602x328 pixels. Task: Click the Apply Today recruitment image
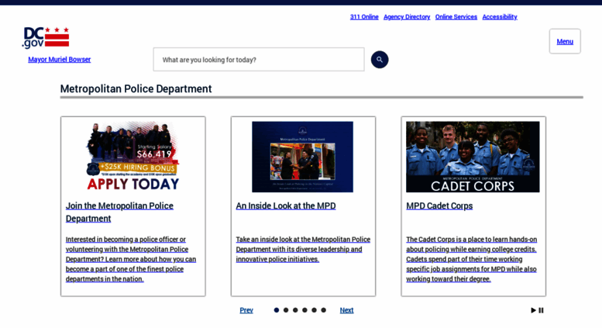[x=132, y=157]
